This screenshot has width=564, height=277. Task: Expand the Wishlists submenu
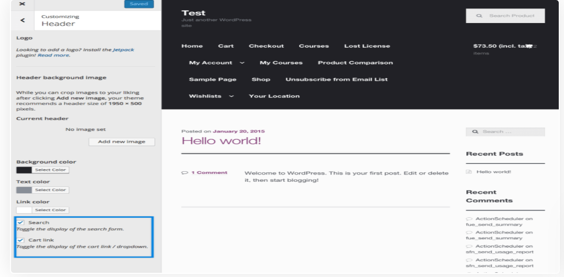(x=231, y=96)
